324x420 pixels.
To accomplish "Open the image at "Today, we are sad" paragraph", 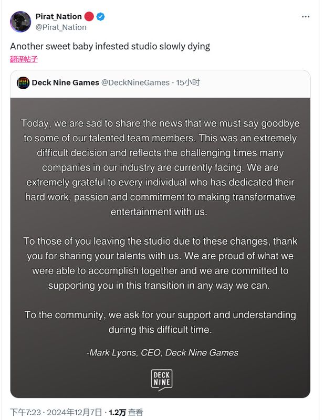I will [160, 167].
